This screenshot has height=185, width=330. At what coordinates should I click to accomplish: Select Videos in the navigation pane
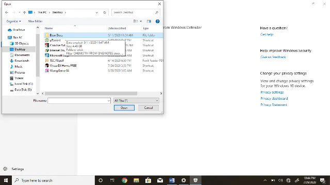point(16,78)
